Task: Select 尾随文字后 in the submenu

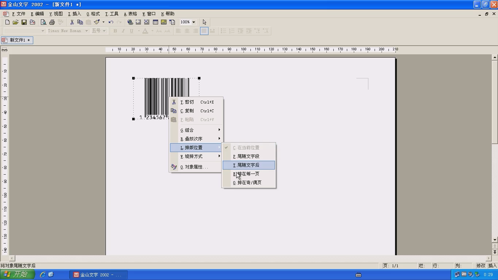Action: [248, 165]
